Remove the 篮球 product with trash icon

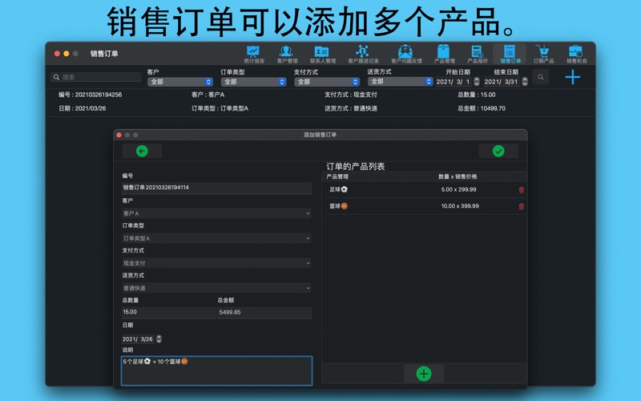click(521, 206)
